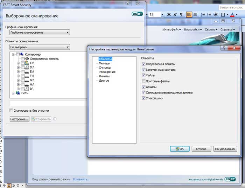Uncheck the Файлы checkbox
Image resolution: width=245 pixels, height=188 pixels.
[x=143, y=75]
